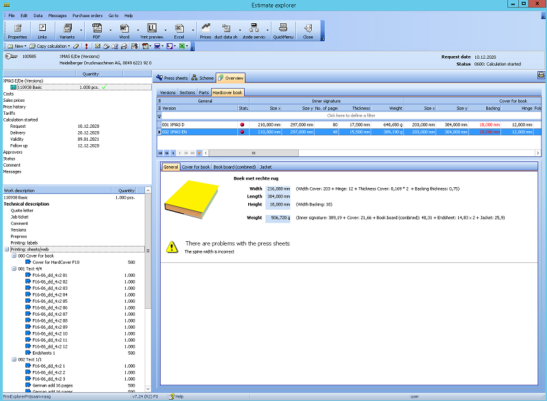Switch to the Scheme tab
547x401 pixels.
click(202, 78)
